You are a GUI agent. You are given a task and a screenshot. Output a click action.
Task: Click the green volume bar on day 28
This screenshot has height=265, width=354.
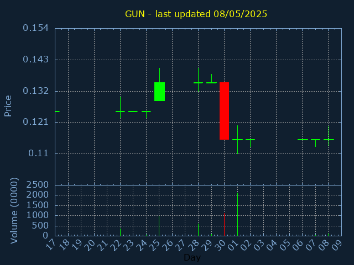[x=198, y=230]
